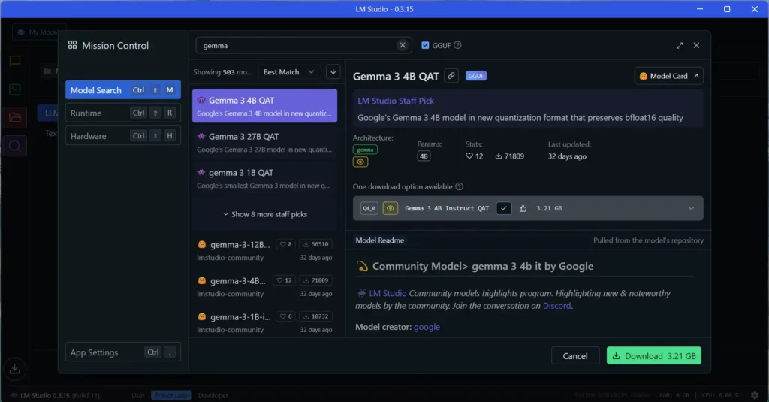Screen dimensions: 769x402
Task: Click the Q4_0 quantization badge
Action: 369,209
